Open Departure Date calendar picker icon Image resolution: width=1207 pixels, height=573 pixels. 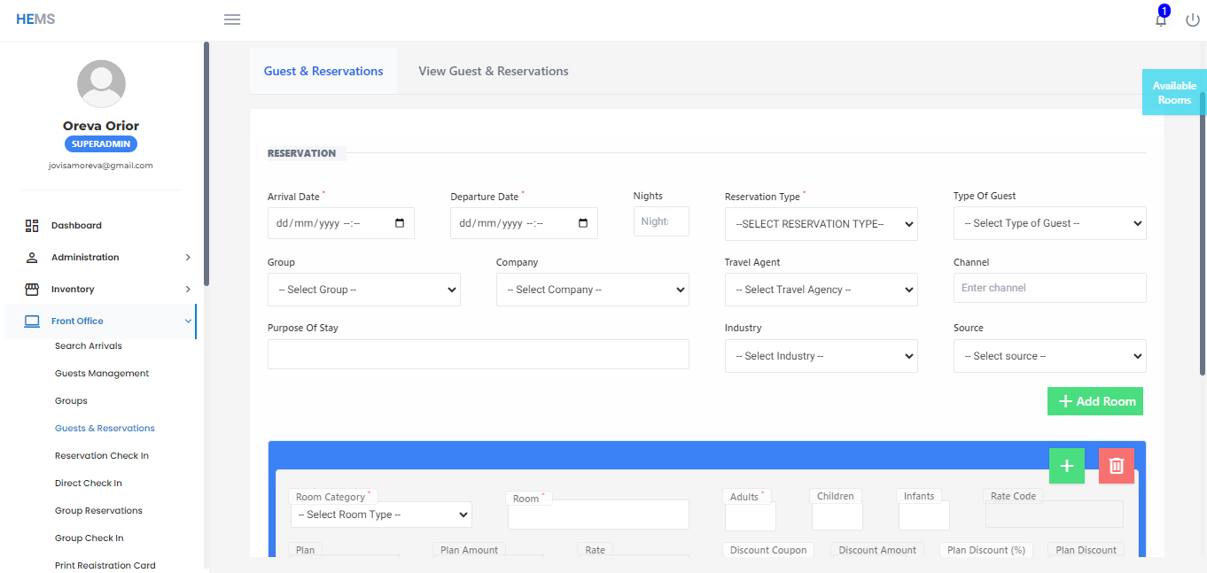tap(583, 223)
